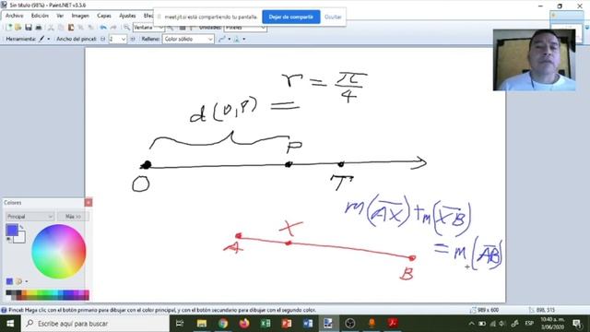Screen dimensions: 590x332
Task: Create a new image with New icon
Action: point(8,28)
